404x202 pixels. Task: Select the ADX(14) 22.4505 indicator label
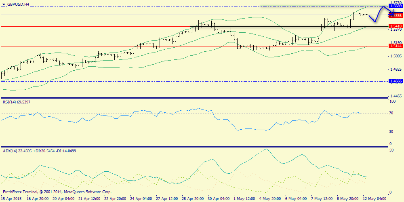coord(39,151)
